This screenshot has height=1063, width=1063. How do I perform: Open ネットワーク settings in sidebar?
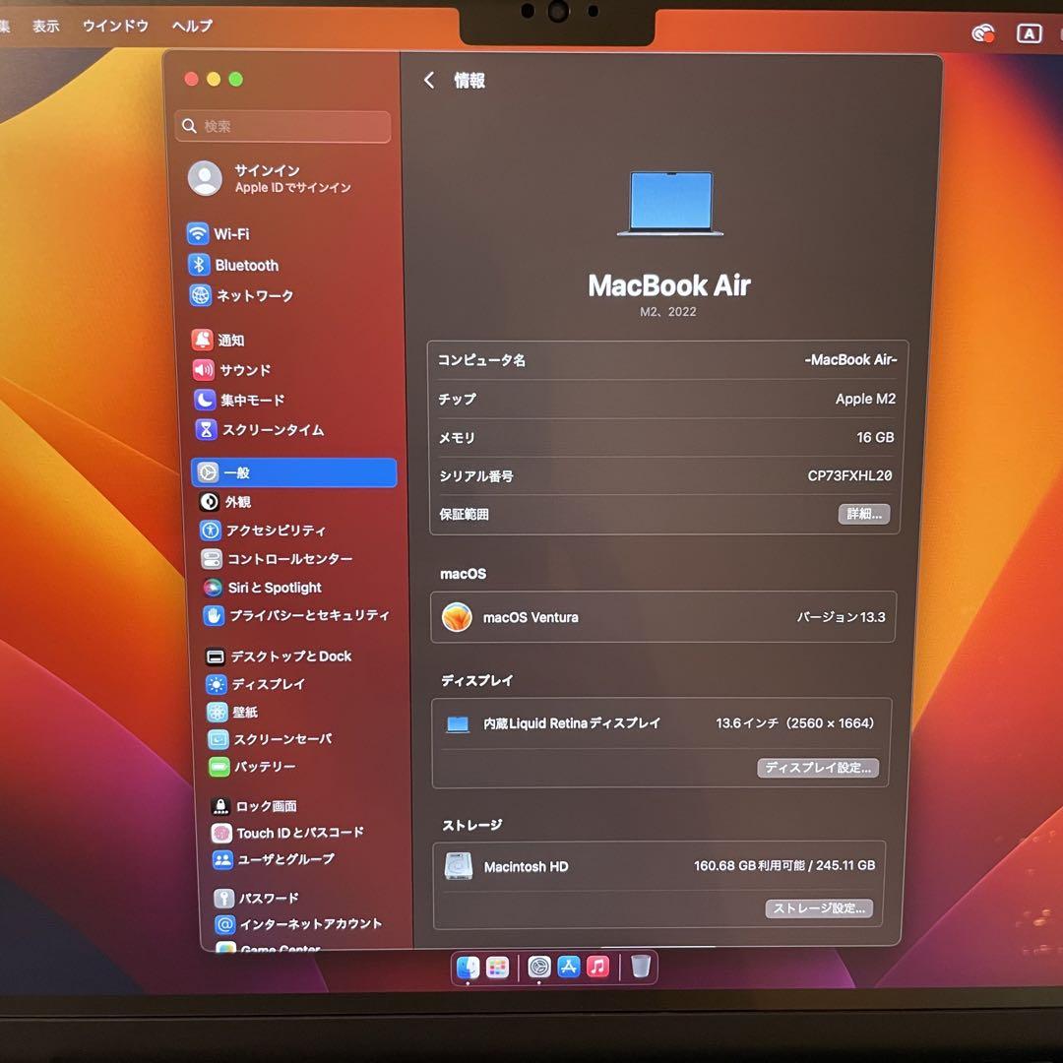click(241, 295)
